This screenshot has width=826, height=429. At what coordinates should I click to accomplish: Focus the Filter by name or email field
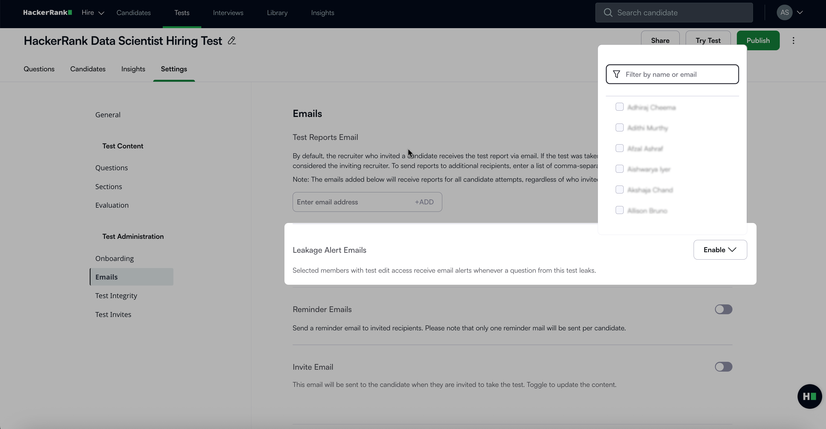[677, 74]
